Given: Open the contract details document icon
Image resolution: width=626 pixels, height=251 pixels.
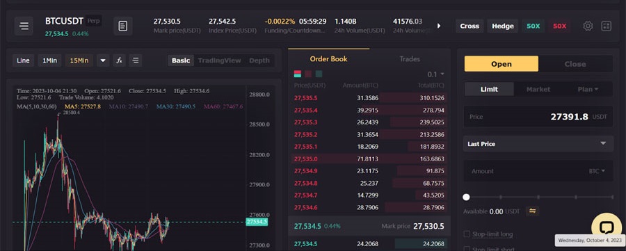Looking at the screenshot, I should coord(123,26).
